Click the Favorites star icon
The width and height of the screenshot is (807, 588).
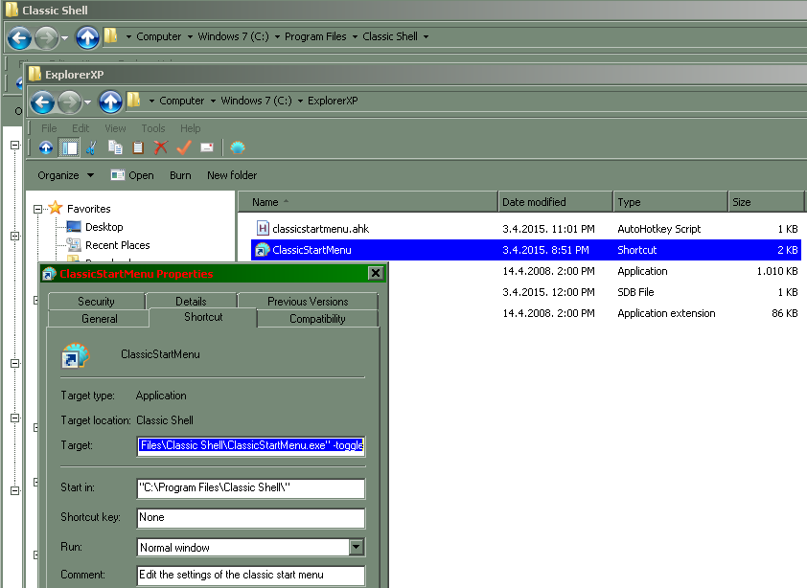(x=55, y=208)
